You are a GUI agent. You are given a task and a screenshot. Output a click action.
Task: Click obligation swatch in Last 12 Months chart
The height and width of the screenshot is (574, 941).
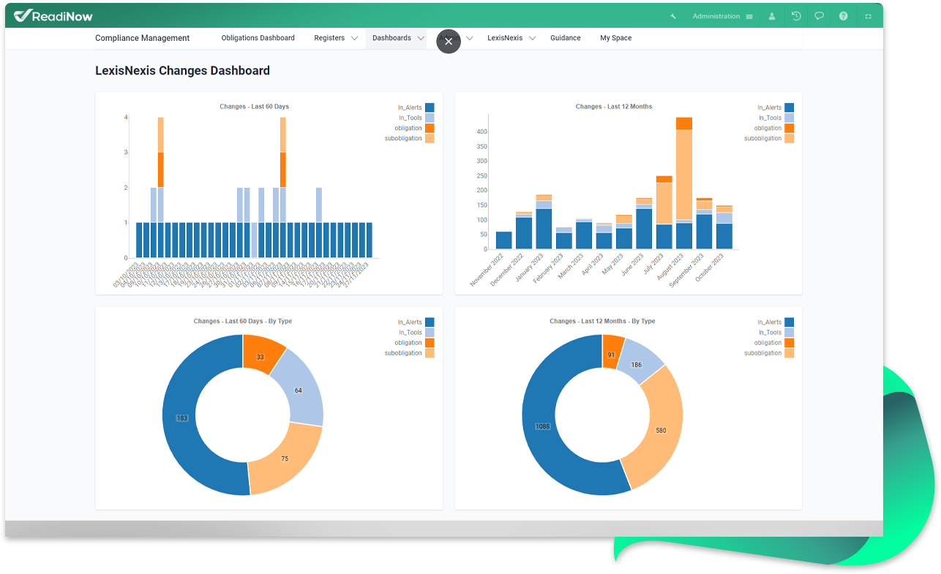pos(790,128)
